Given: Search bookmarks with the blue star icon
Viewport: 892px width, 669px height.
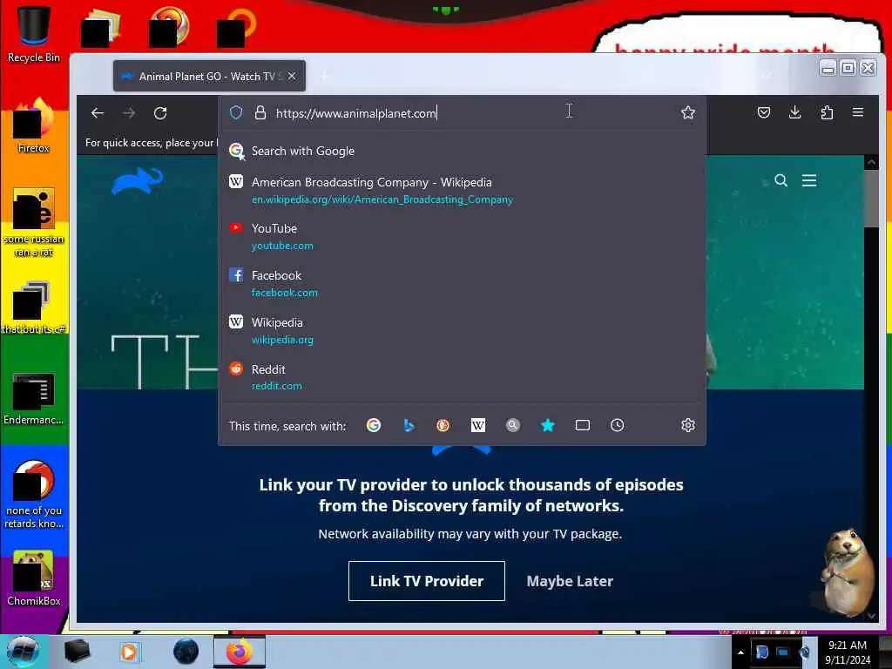Looking at the screenshot, I should pos(547,425).
